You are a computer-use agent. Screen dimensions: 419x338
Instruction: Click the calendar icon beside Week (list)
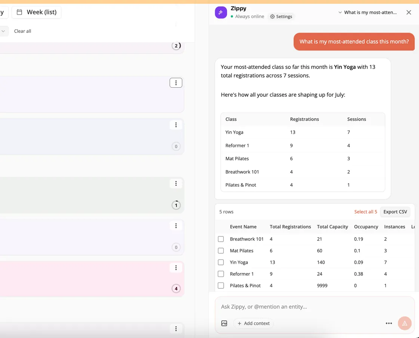click(19, 12)
